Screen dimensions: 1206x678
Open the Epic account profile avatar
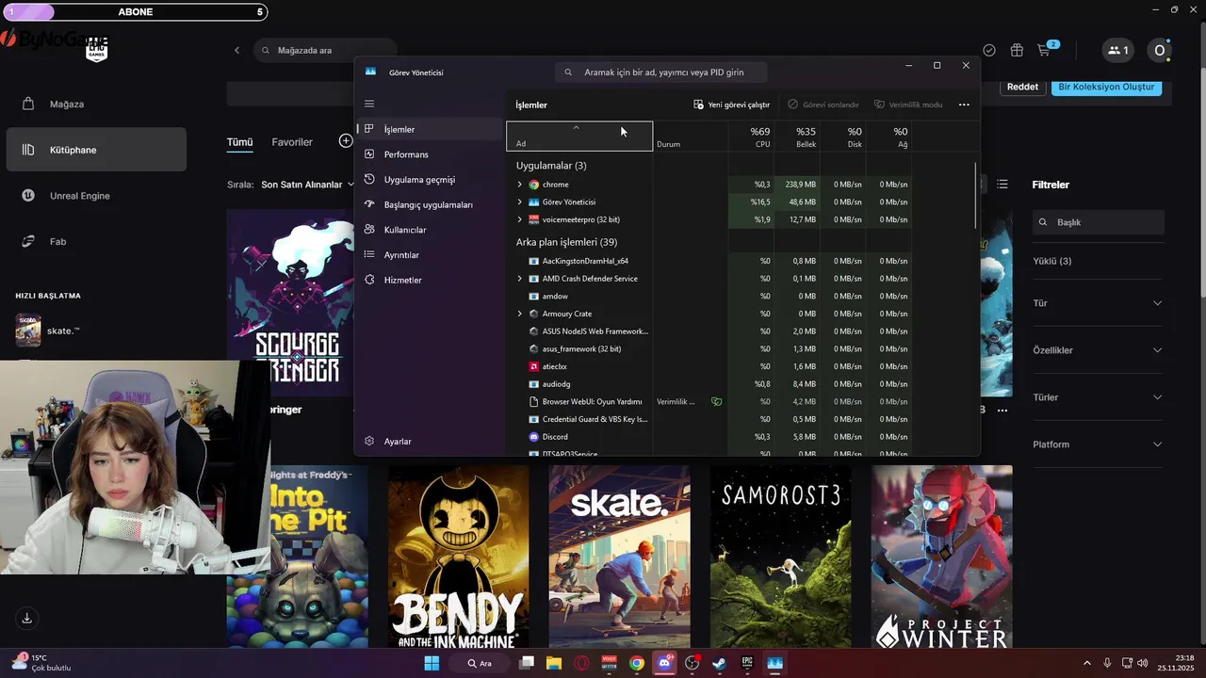pos(1160,50)
